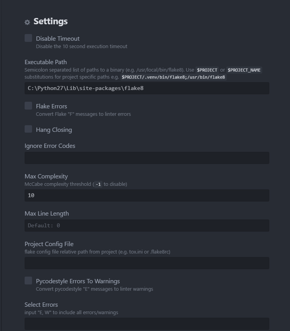Check Pycodestyle Errors To Warnings box
290x331 pixels.
point(28,281)
